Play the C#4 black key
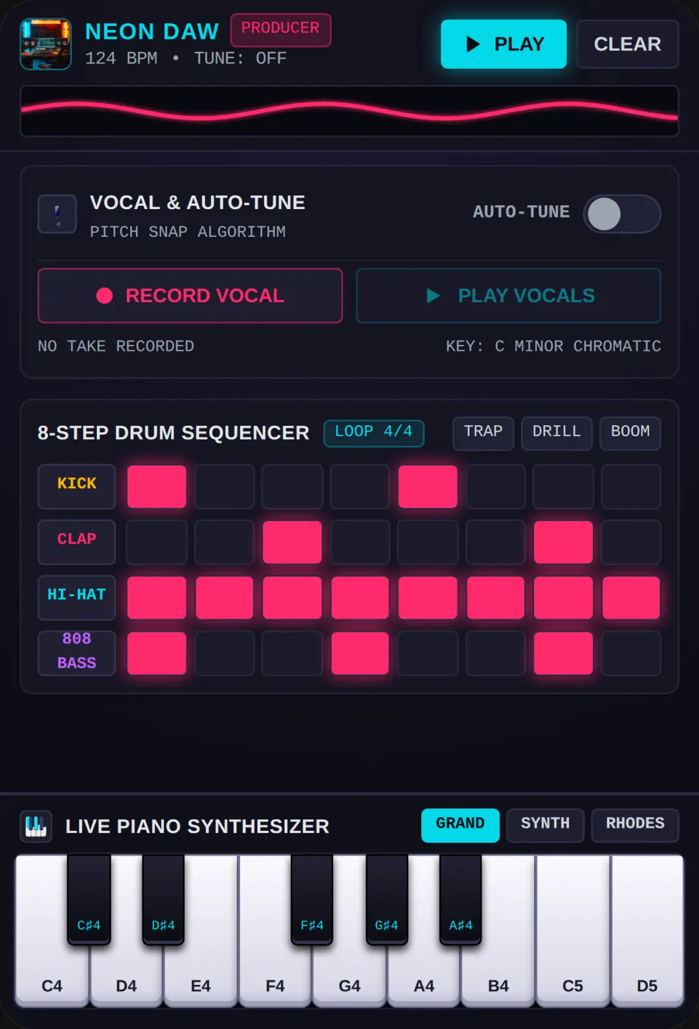This screenshot has width=699, height=1029. [x=89, y=900]
